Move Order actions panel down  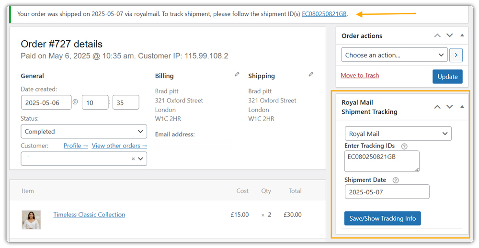(450, 36)
